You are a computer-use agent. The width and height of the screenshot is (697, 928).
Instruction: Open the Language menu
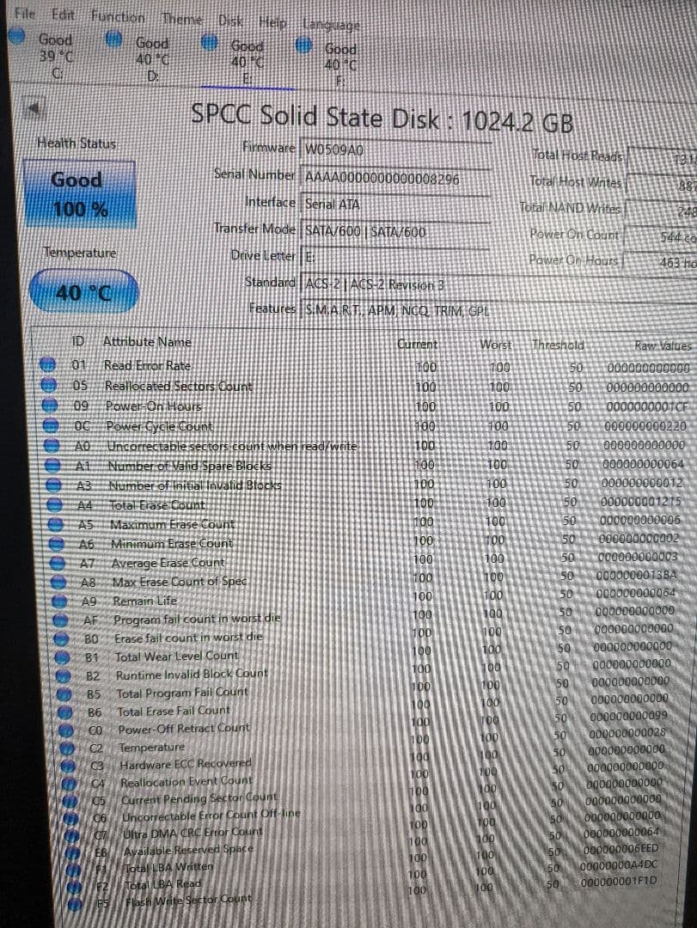tap(331, 25)
